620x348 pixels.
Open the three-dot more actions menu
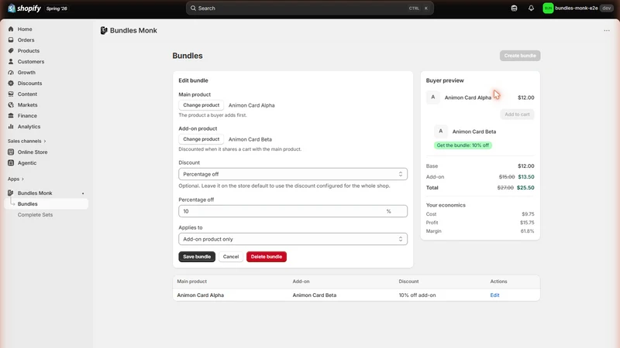click(x=607, y=30)
